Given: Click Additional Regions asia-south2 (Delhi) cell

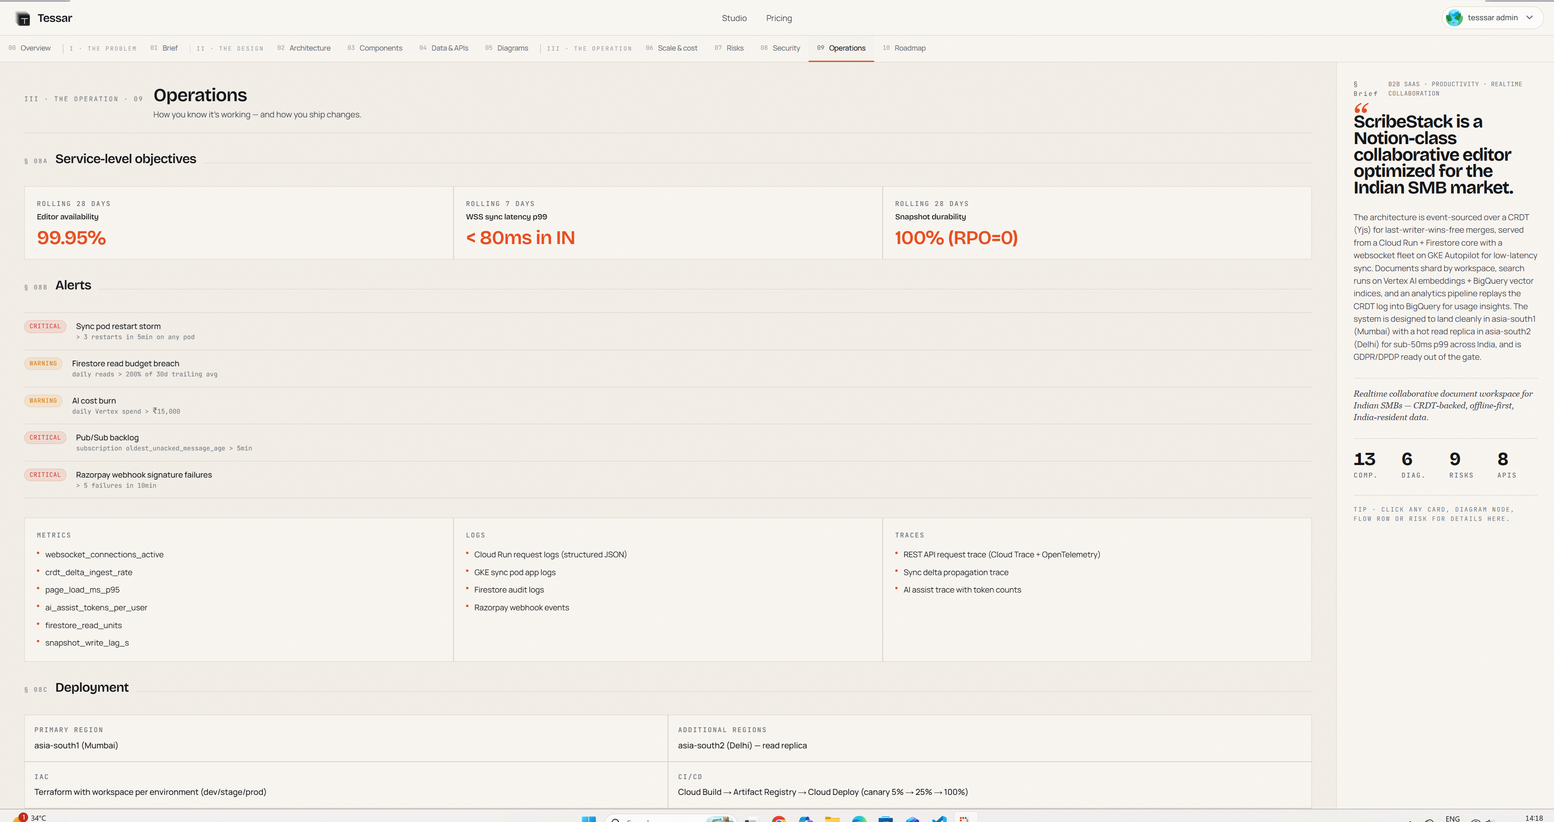Looking at the screenshot, I should point(989,738).
